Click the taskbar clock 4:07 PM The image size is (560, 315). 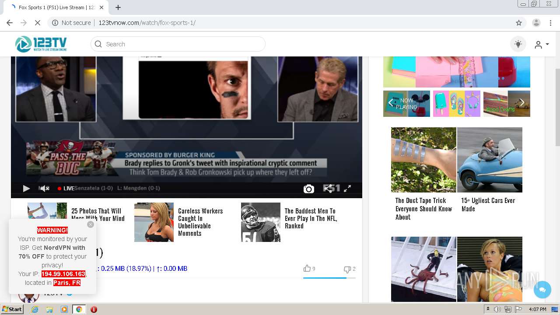coord(537,309)
